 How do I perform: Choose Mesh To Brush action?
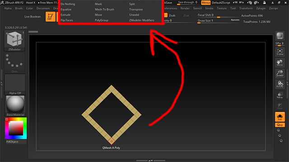(x=104, y=9)
